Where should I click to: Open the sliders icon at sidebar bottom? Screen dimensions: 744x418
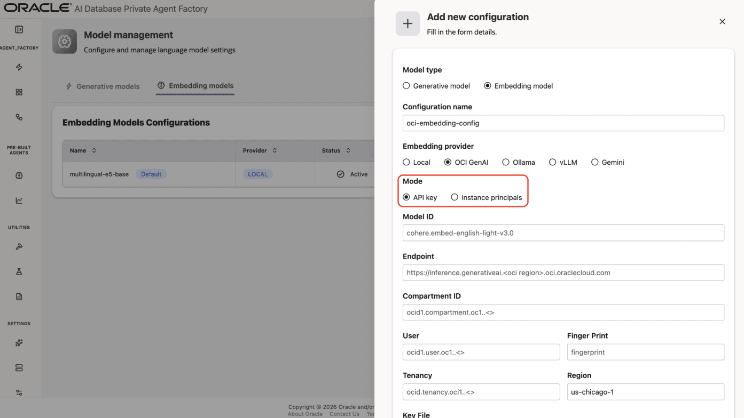(x=19, y=392)
